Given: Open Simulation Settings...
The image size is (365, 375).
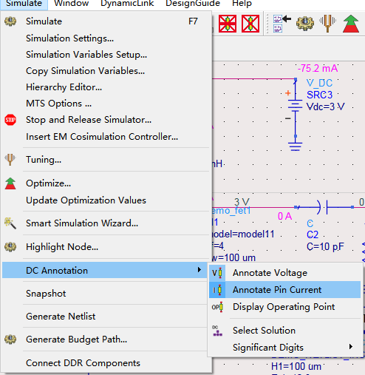Looking at the screenshot, I should (106, 38).
